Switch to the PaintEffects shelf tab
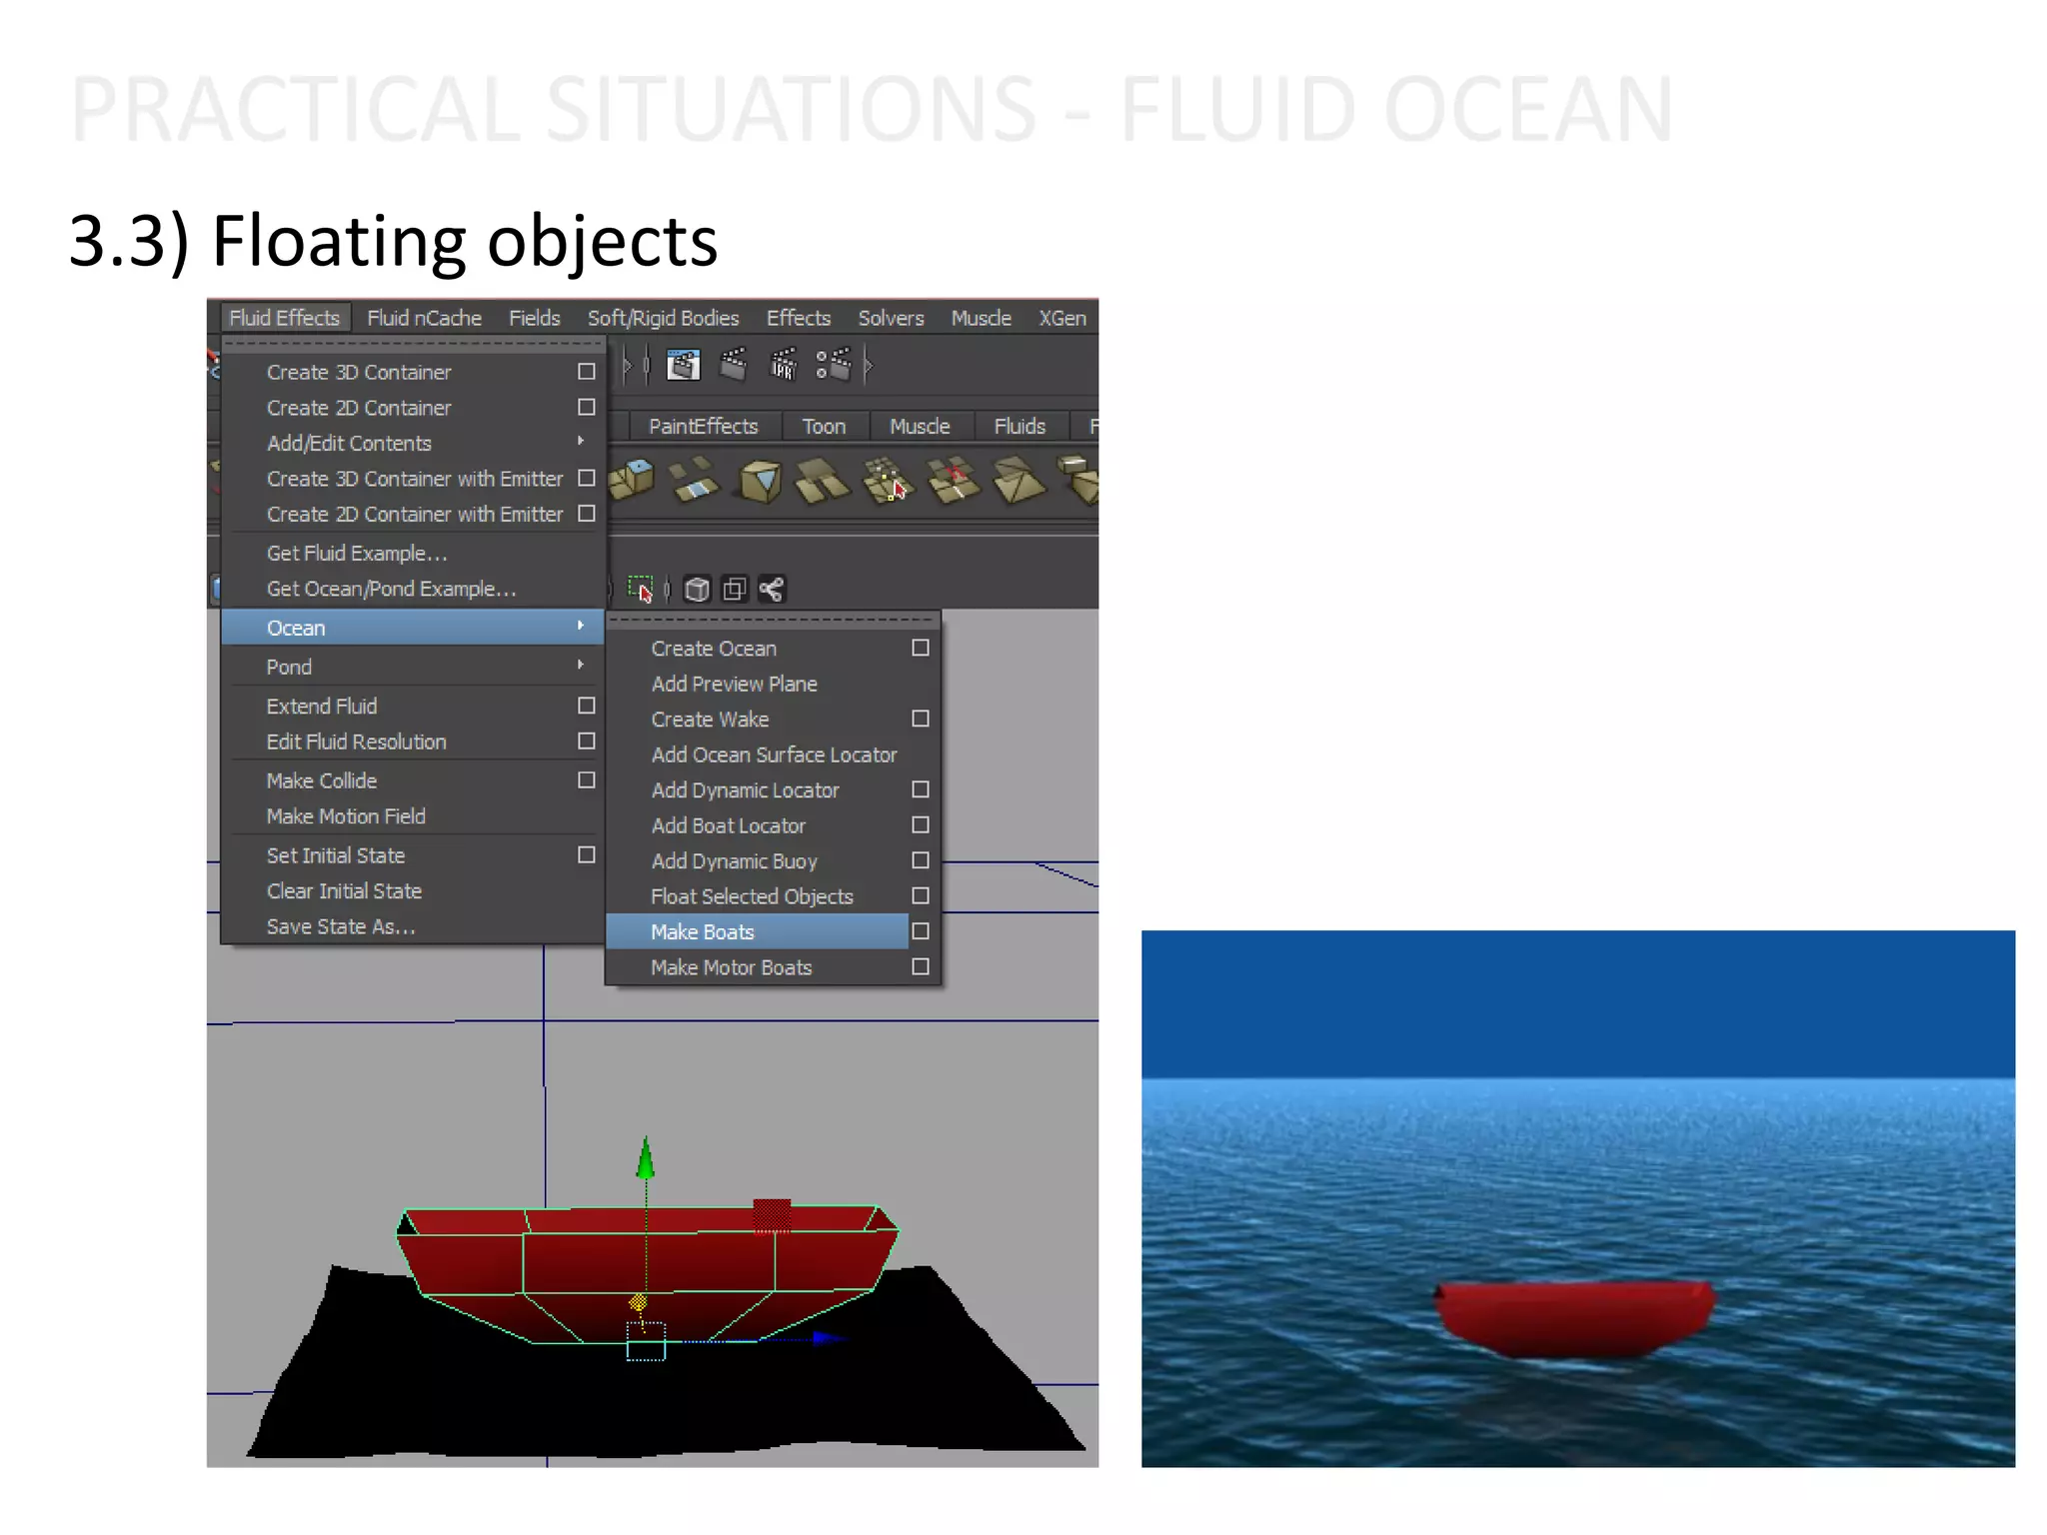The image size is (2047, 1535). pyautogui.click(x=704, y=427)
